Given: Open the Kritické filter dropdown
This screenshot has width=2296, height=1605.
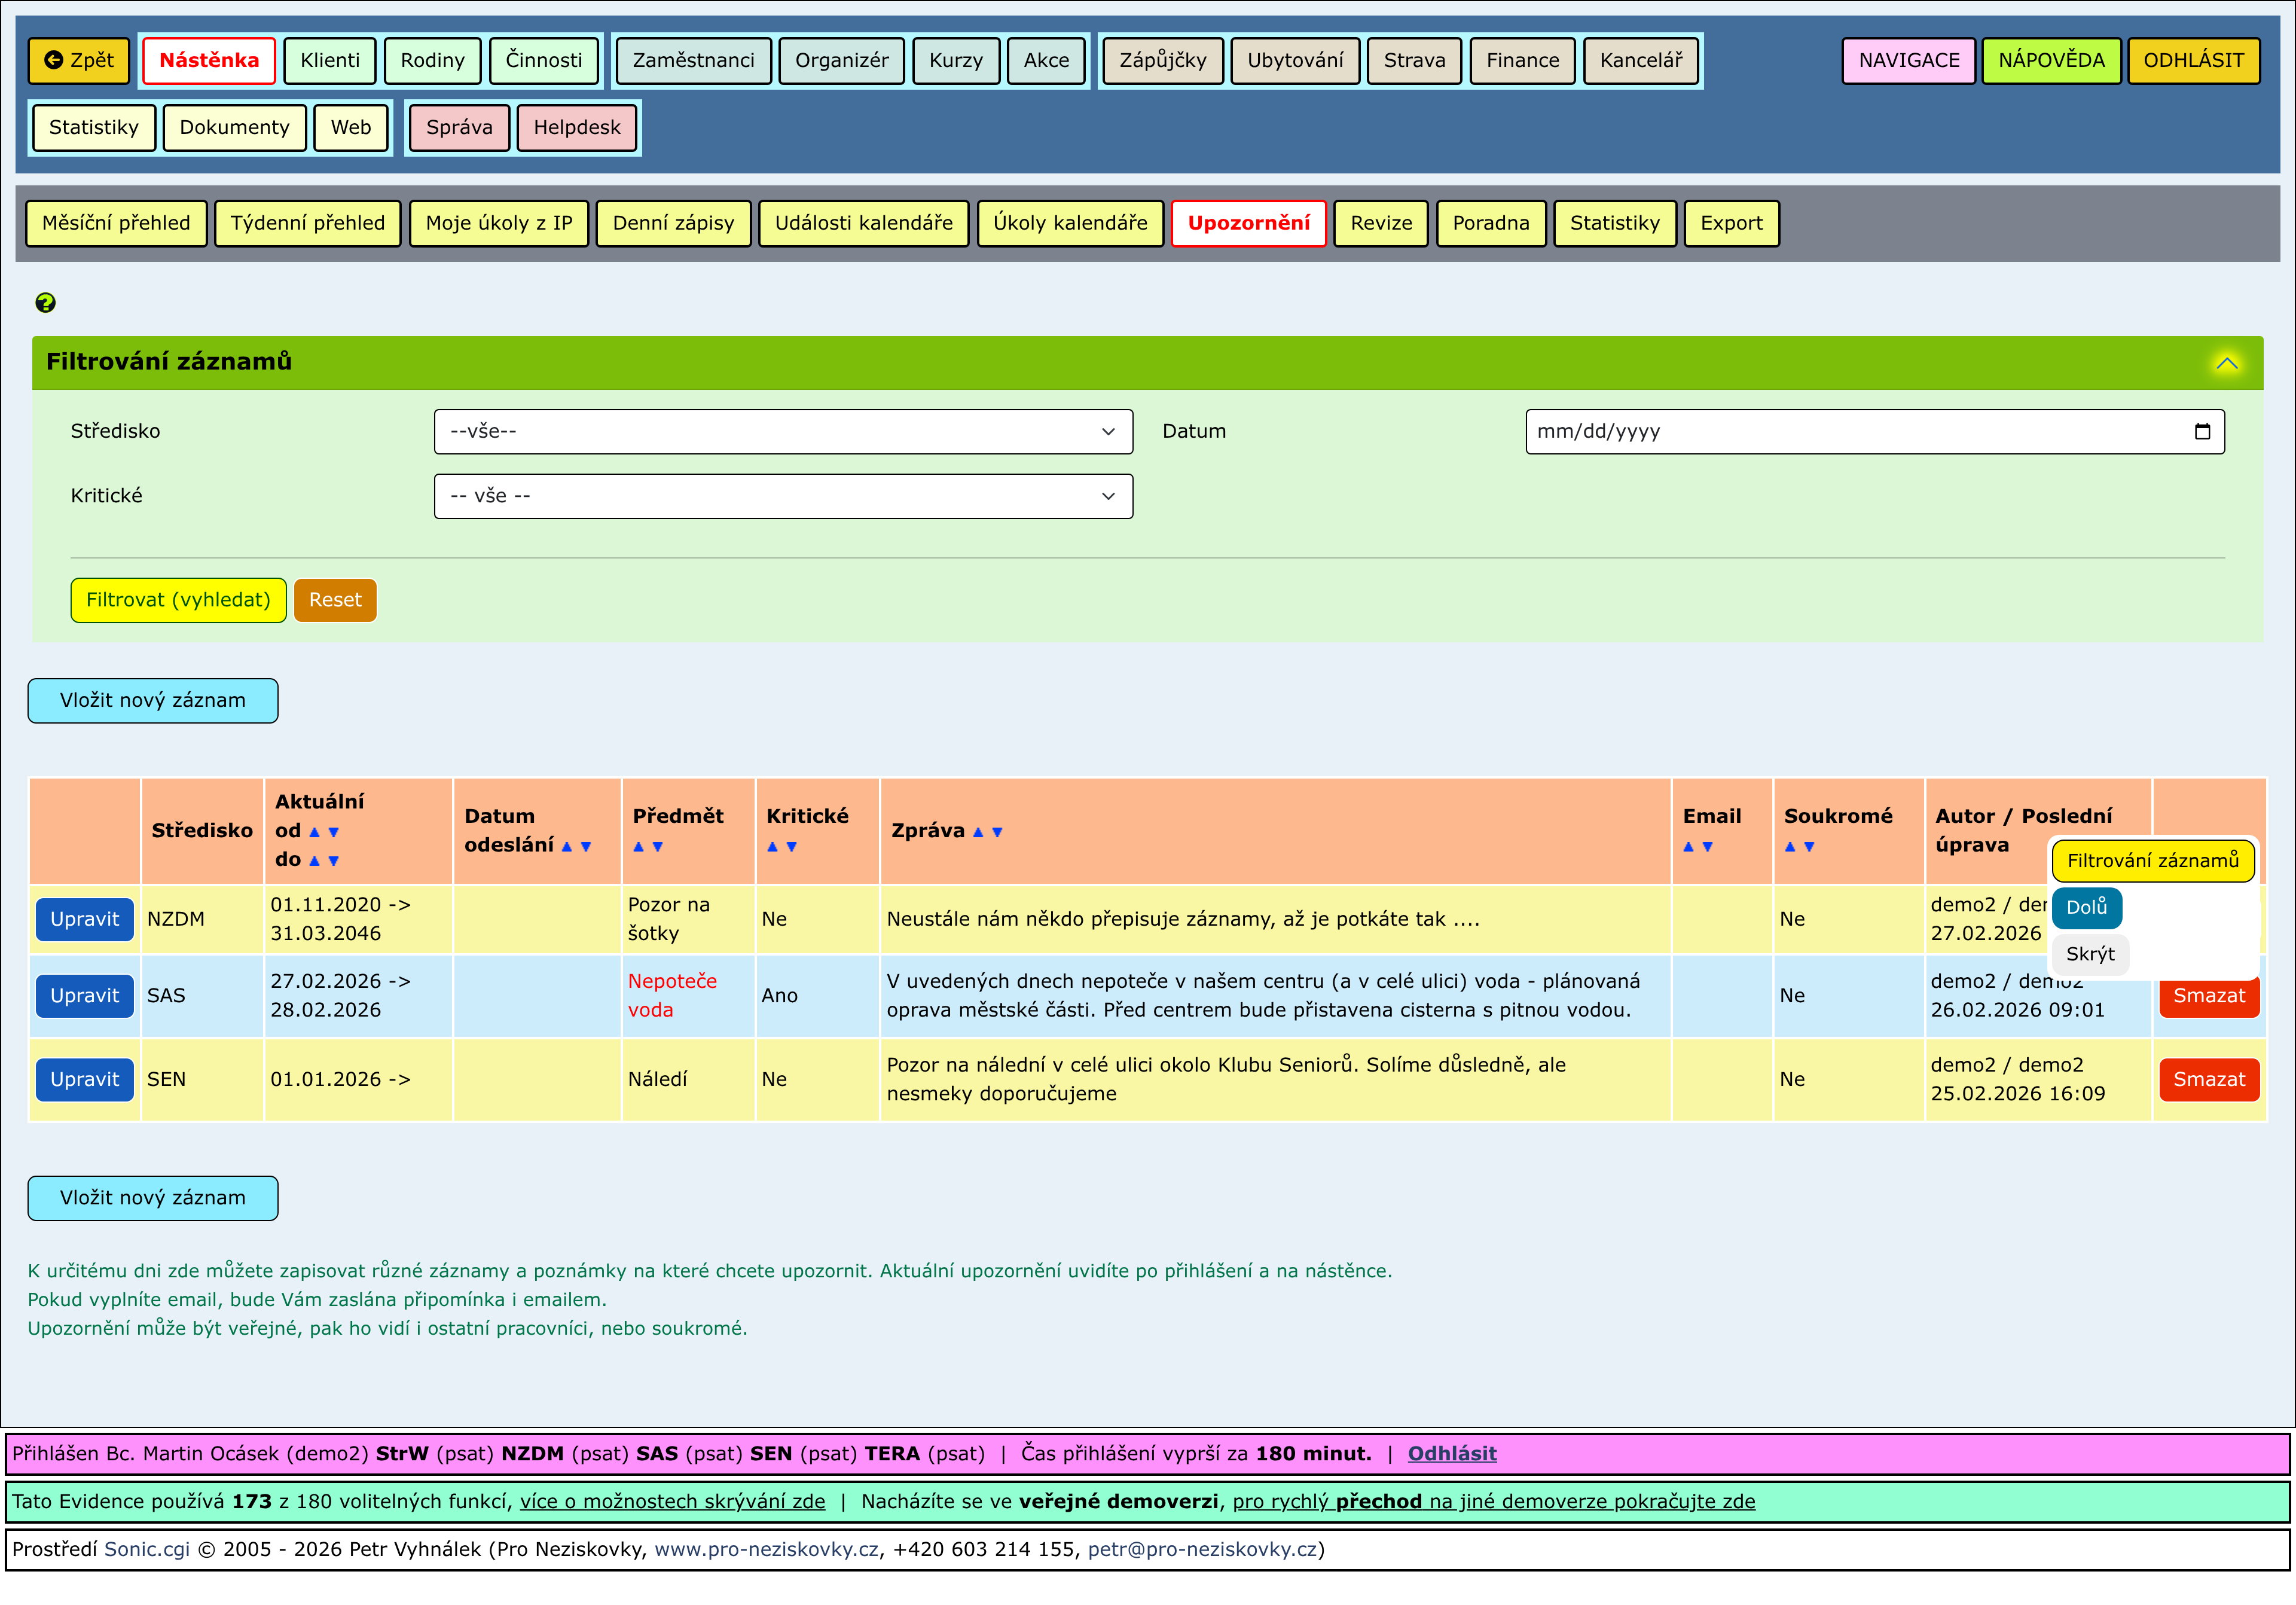Looking at the screenshot, I should (783, 496).
